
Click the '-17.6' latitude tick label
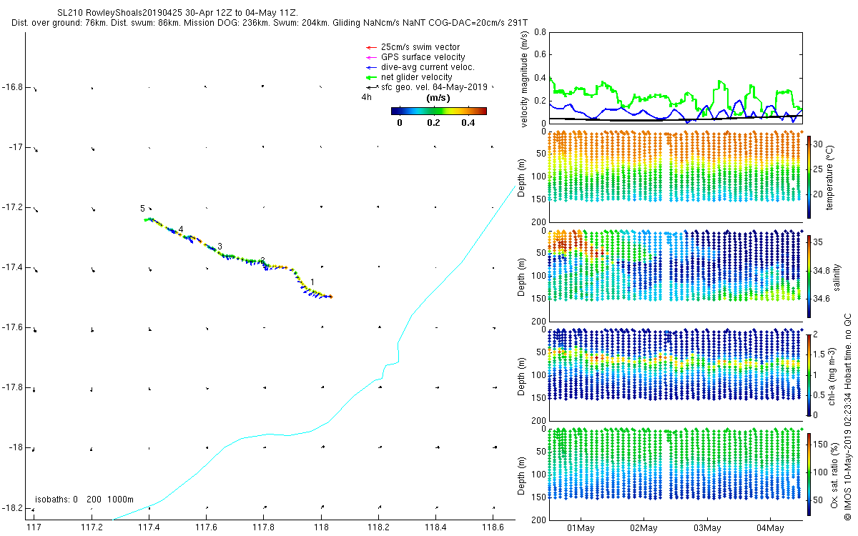[x=12, y=327]
